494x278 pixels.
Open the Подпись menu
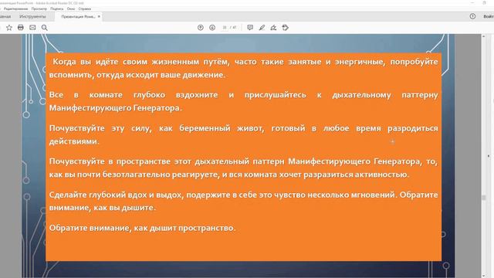pos(56,8)
